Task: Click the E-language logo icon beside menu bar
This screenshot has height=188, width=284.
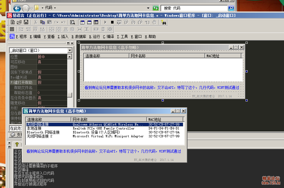Action: click(12, 37)
